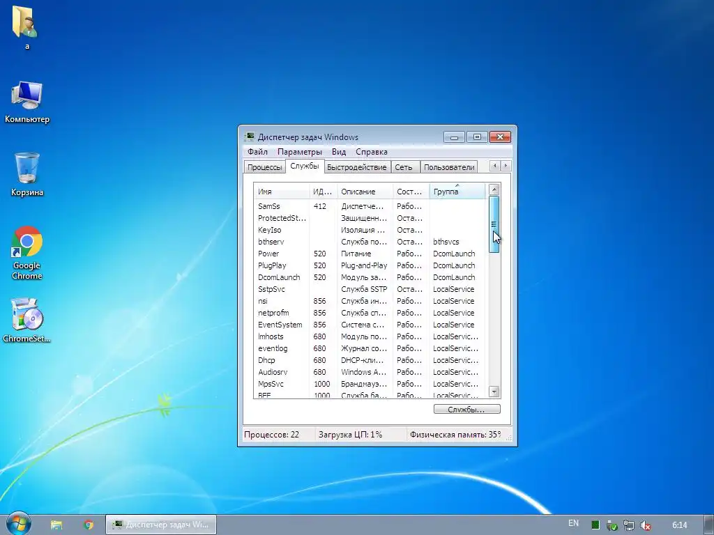Open the Chrome icon in the taskbar
Image resolution: width=714 pixels, height=535 pixels.
pos(89,525)
